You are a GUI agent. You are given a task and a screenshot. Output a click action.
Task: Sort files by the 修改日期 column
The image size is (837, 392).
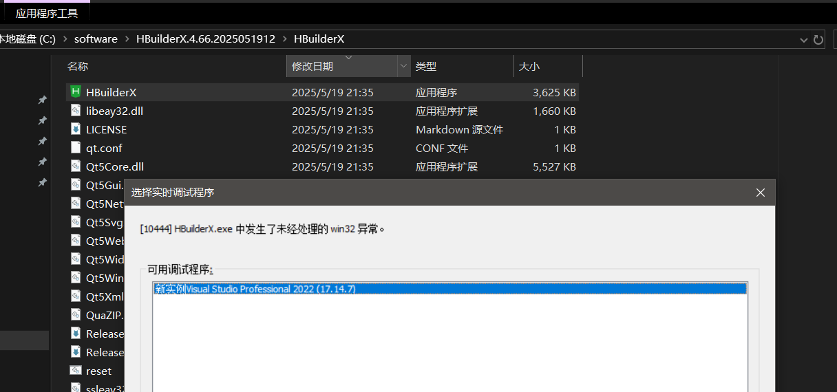[x=312, y=66]
